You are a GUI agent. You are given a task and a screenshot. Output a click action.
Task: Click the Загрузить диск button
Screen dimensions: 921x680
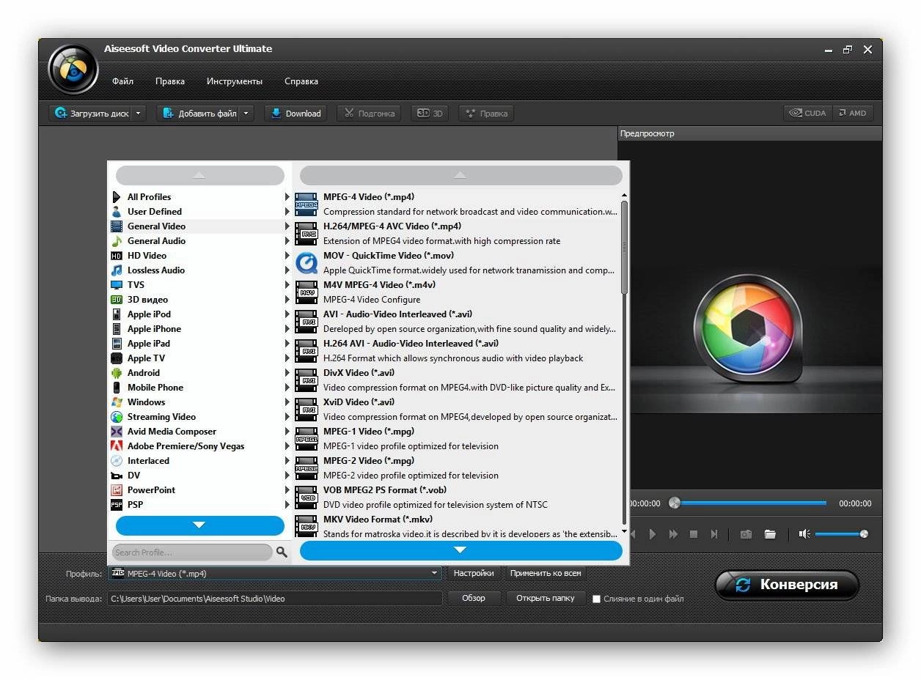tap(92, 114)
